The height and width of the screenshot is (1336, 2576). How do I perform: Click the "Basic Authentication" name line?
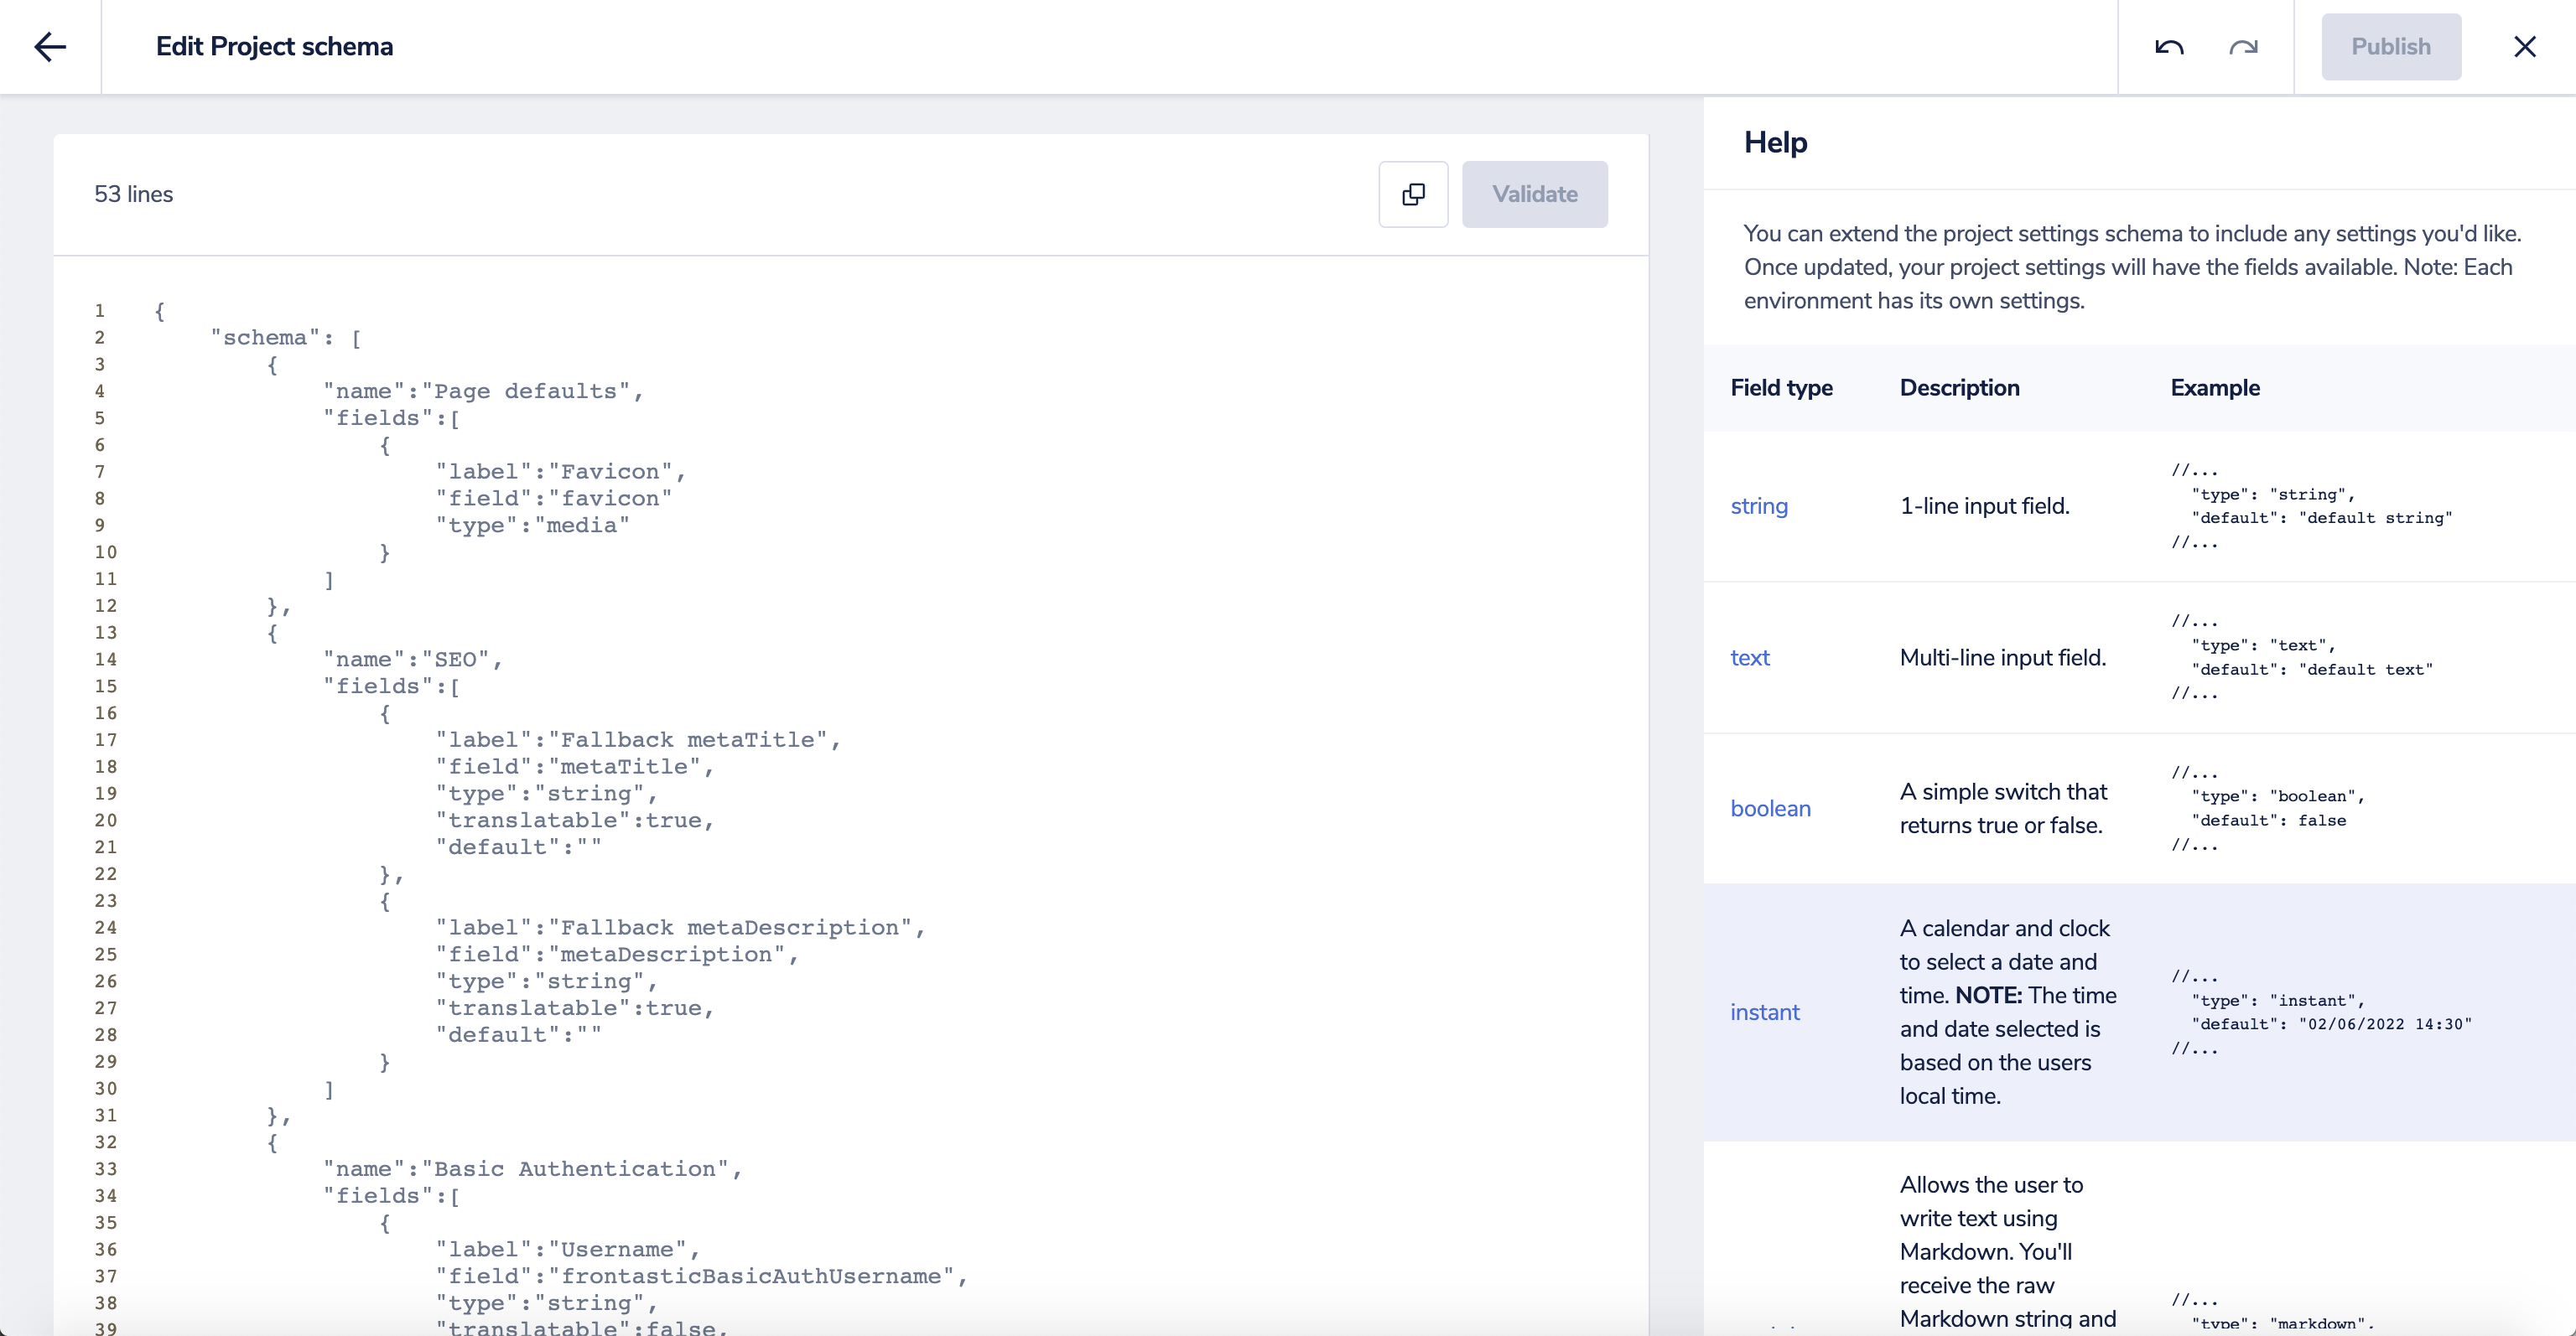point(532,1169)
